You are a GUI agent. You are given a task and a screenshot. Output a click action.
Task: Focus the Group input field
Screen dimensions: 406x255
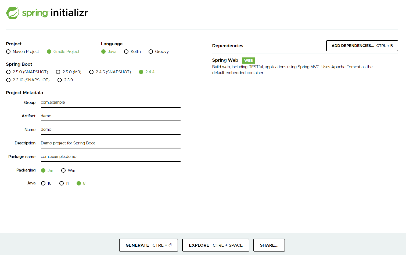tap(110, 103)
